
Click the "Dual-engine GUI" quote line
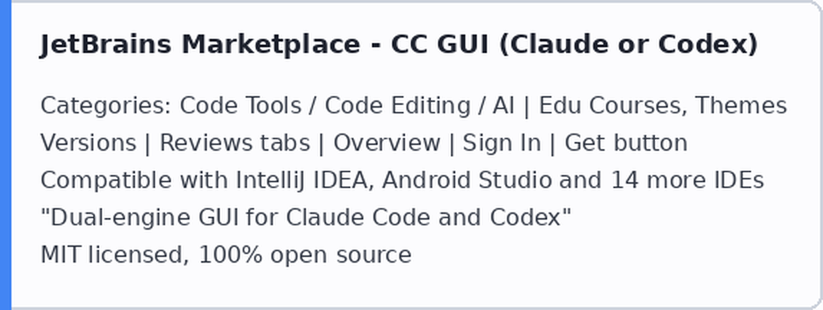305,217
